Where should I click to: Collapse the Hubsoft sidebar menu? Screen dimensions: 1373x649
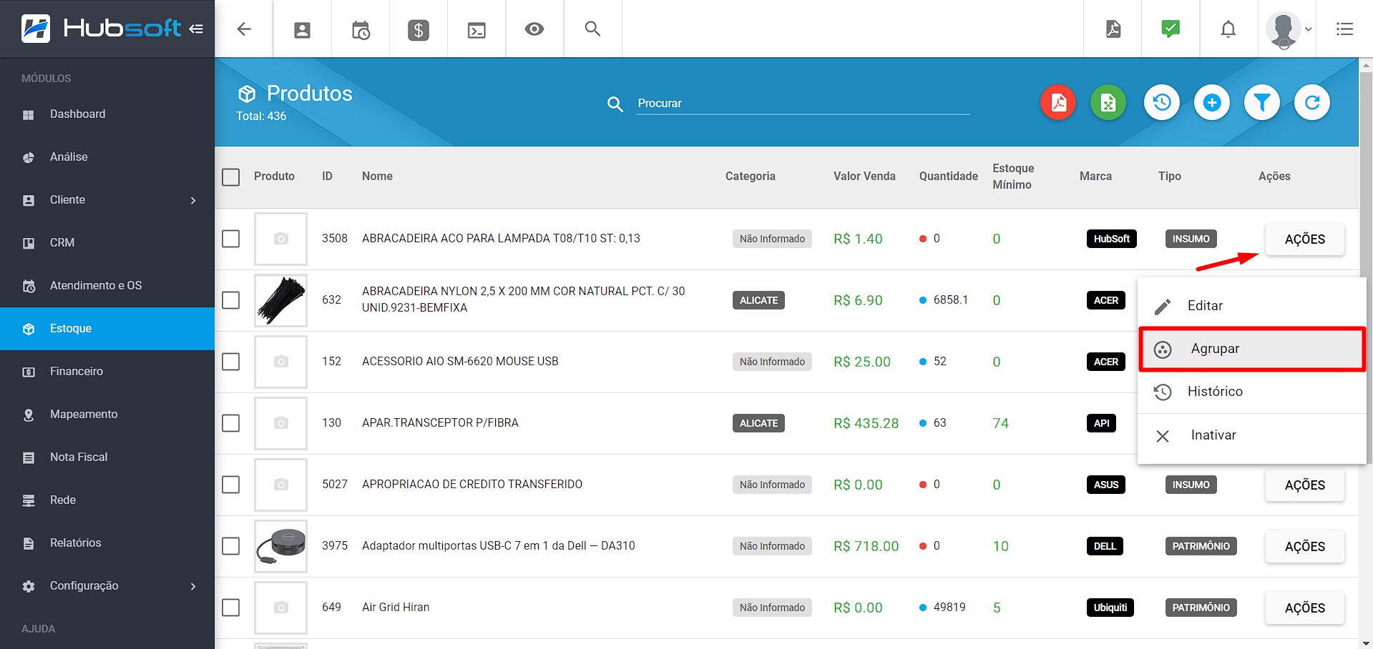[x=196, y=29]
